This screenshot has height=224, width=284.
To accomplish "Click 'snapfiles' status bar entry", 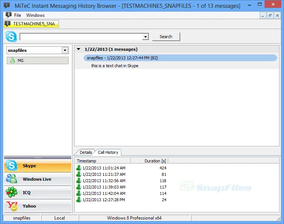I will pyautogui.click(x=22, y=218).
